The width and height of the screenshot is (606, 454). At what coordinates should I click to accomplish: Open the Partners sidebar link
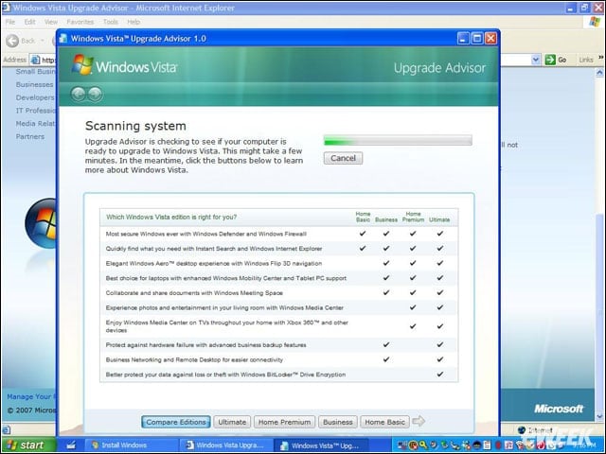(x=29, y=136)
